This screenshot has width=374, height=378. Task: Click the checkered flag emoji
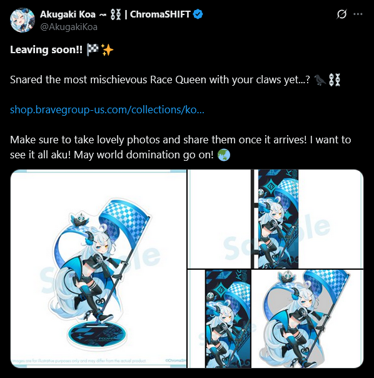tap(93, 50)
